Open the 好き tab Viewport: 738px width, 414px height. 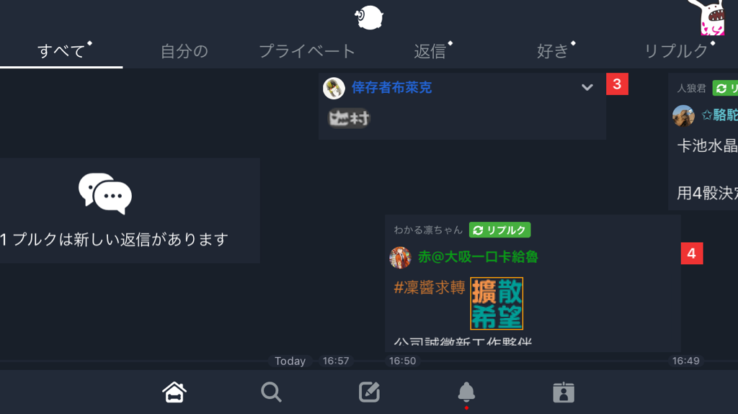pos(553,51)
